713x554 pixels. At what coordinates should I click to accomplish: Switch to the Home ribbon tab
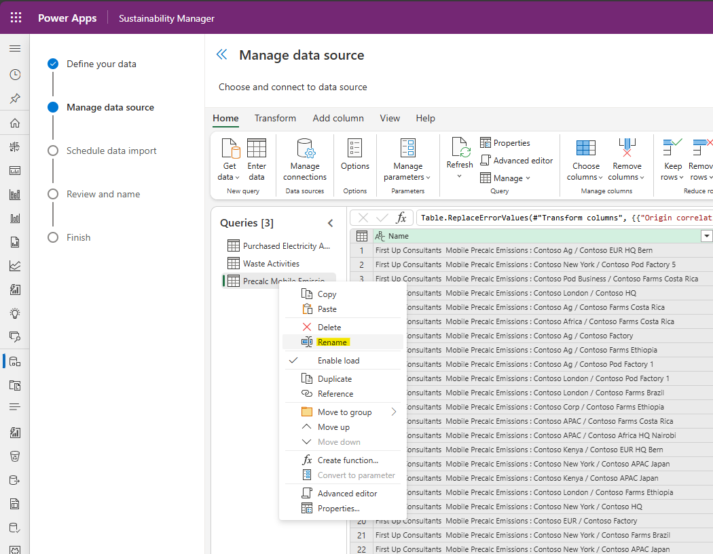click(225, 118)
